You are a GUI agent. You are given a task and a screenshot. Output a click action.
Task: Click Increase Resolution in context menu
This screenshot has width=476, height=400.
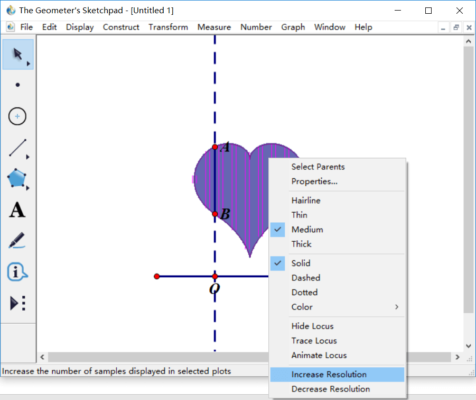tap(329, 375)
